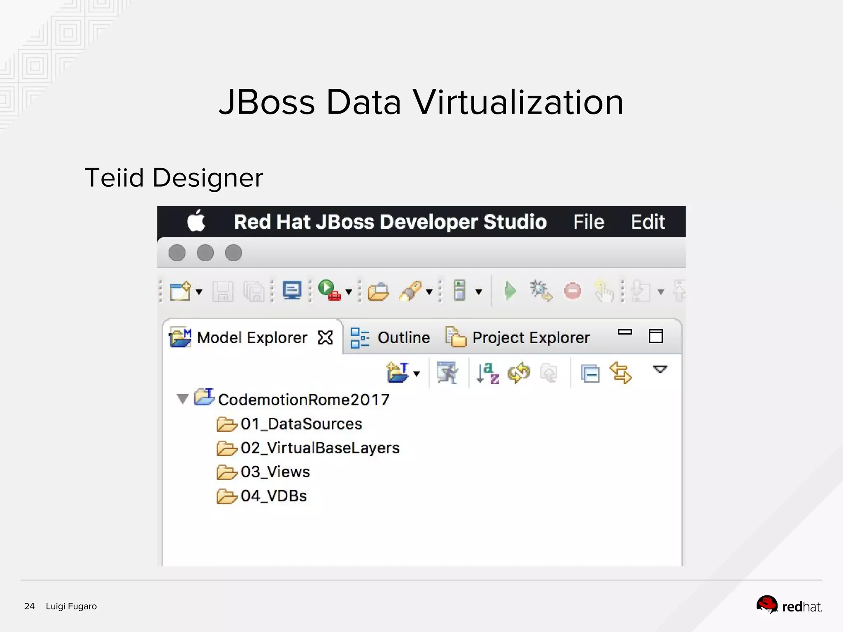Click the open folder briefcase icon
The image size is (843, 632).
378,291
